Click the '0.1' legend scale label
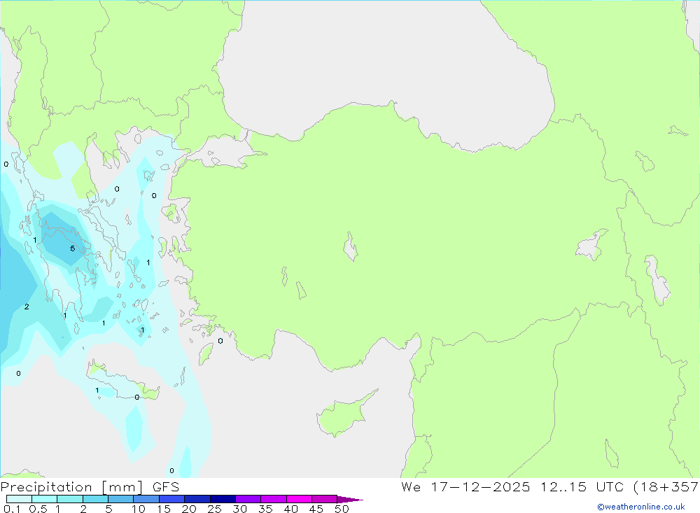 coord(12,509)
